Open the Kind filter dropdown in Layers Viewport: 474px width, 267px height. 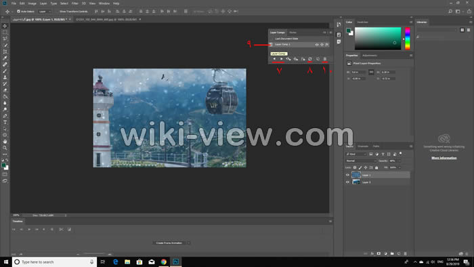(356, 155)
